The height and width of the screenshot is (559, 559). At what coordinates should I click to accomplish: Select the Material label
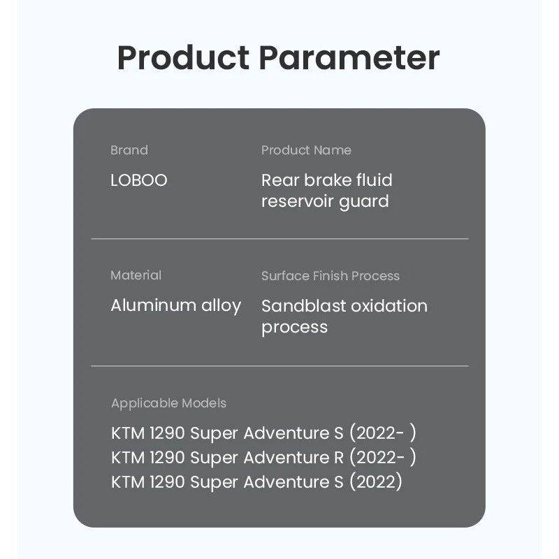[136, 275]
